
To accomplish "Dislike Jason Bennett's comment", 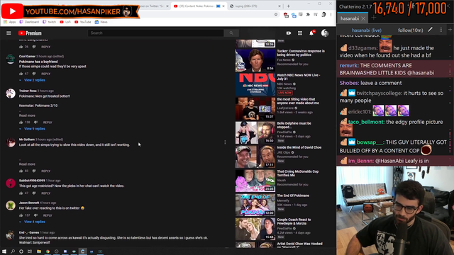I will (36, 215).
